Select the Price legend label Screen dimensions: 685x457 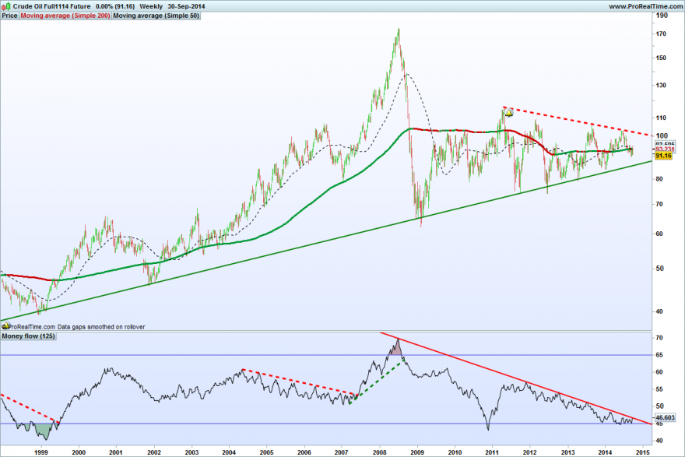(x=9, y=16)
